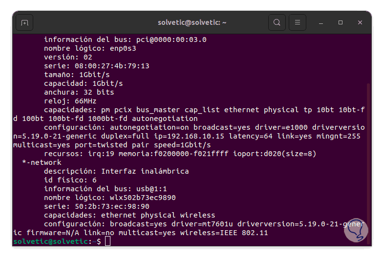Viewport: 384px width, 260px height.
Task: Minimize the terminal window
Action: 322,22
